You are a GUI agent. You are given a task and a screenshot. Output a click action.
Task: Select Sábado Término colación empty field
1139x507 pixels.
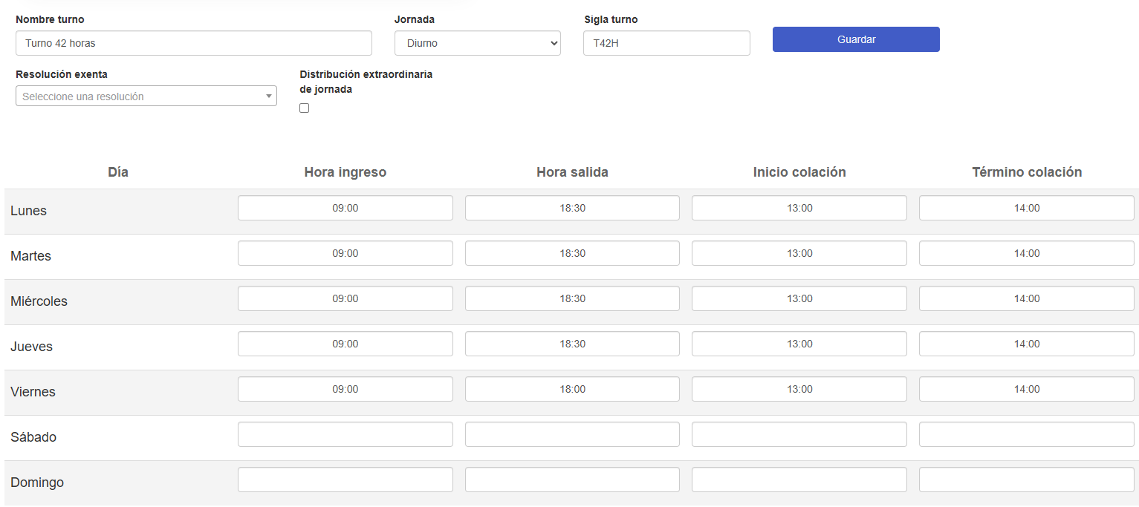(x=1026, y=435)
